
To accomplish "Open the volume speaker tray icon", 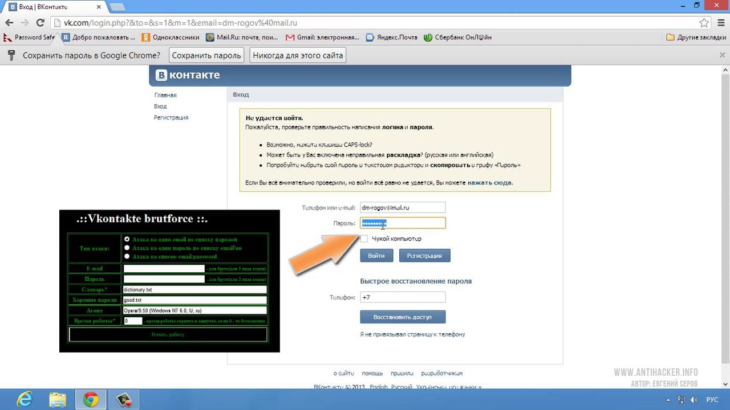I will click(693, 400).
